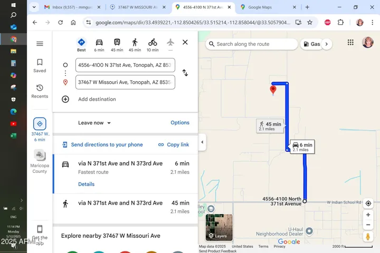Viewport: 380px width, 253px height.
Task: Copy link to the directions
Action: (x=174, y=145)
